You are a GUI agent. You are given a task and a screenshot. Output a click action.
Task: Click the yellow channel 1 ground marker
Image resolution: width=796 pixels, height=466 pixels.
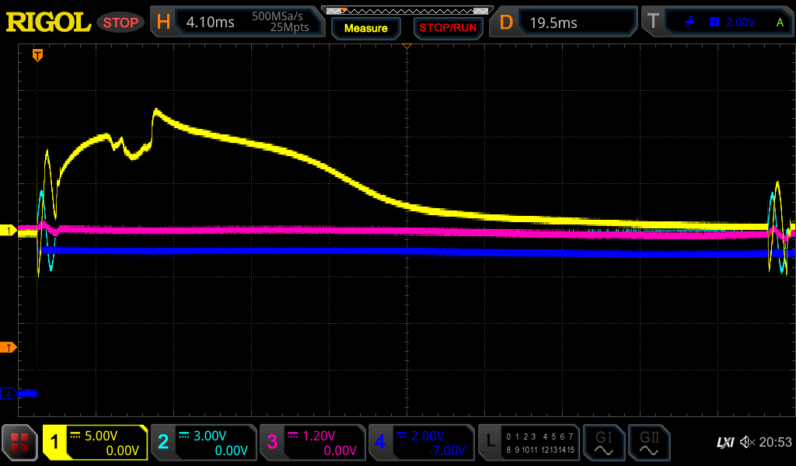tap(9, 231)
